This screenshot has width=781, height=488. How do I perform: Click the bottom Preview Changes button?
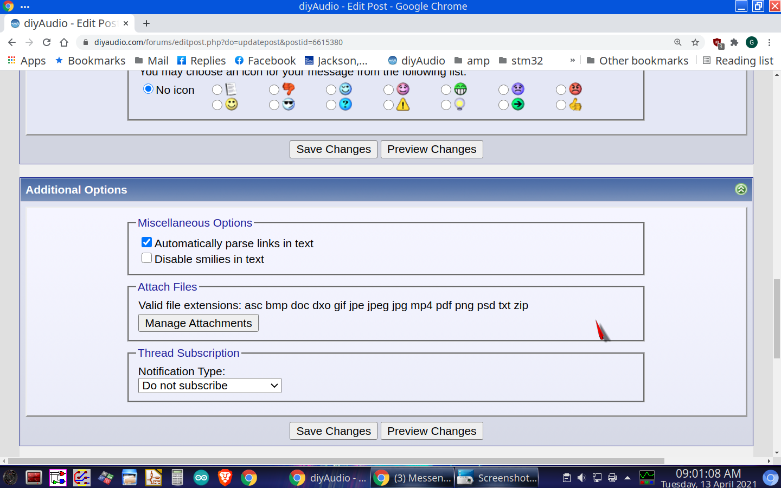[x=432, y=431]
